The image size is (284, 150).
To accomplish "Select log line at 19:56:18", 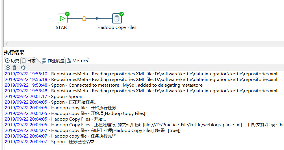I will pos(141,80).
